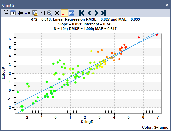Screen dimensions: 171x131
Task: Click the Color: S+fumic legend label
Action: (x=155, y=127)
